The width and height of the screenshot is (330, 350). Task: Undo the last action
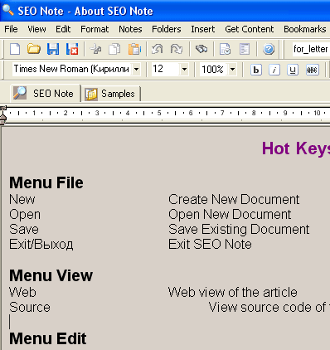[158, 49]
